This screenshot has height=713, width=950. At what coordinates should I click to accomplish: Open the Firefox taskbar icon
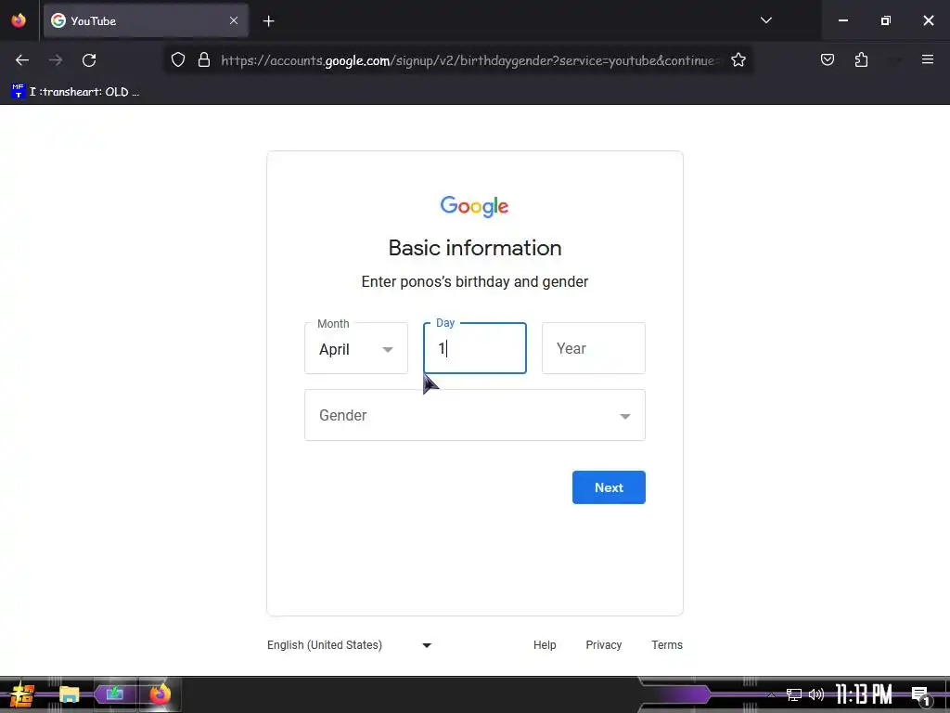160,694
